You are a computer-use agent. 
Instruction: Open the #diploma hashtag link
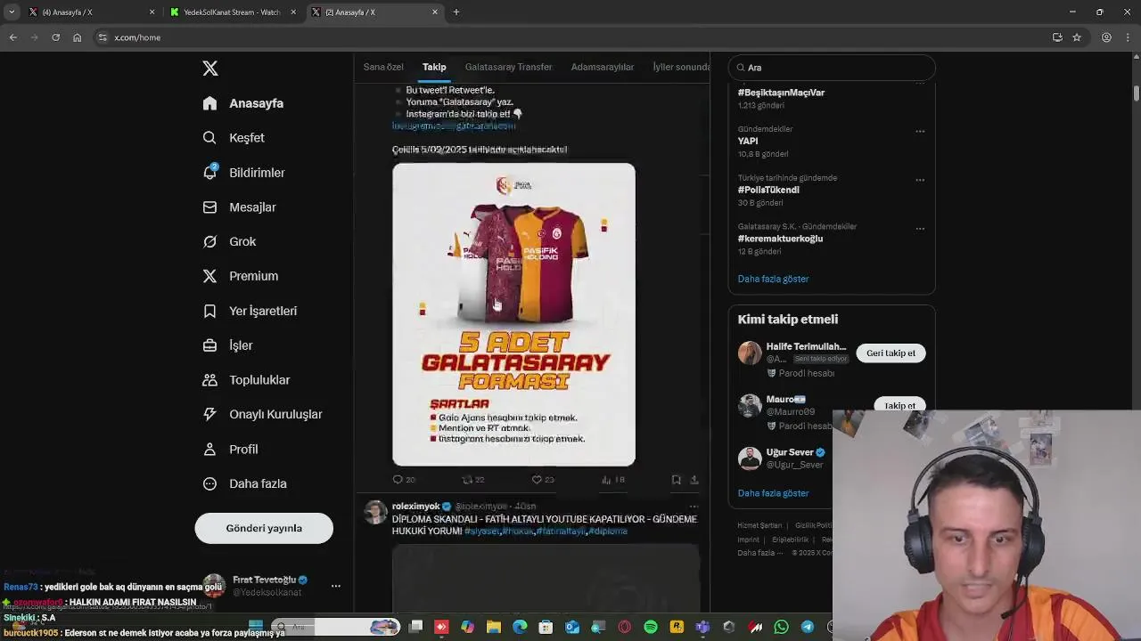click(x=608, y=531)
